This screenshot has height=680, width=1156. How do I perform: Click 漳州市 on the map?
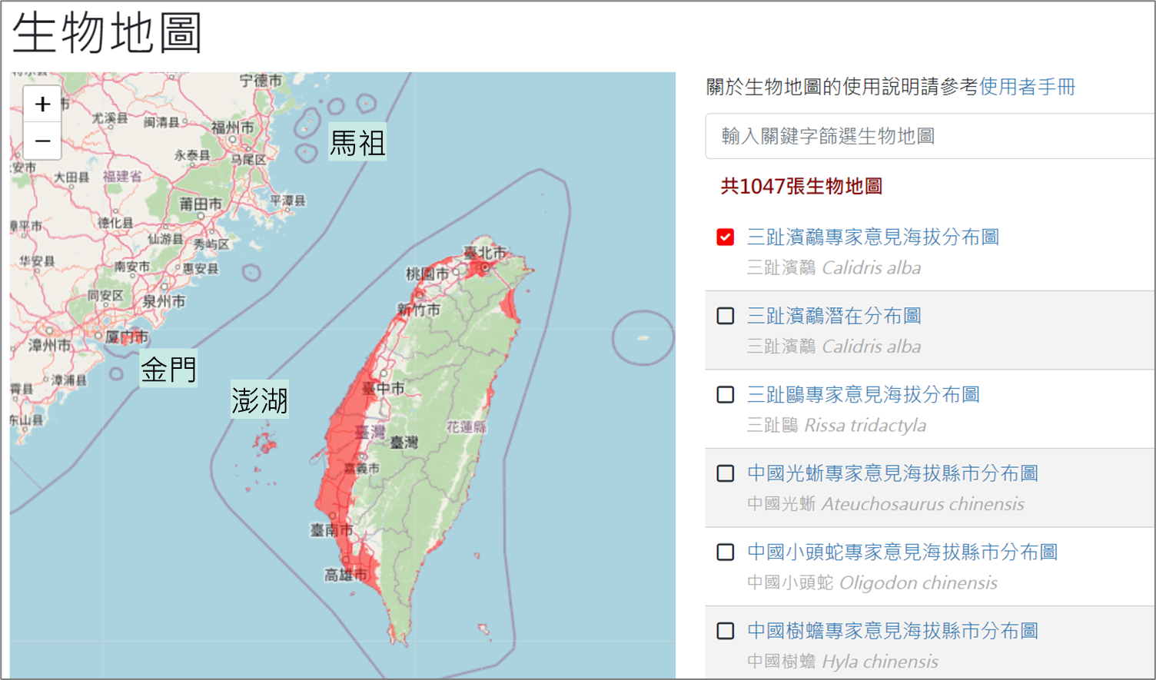(50, 345)
